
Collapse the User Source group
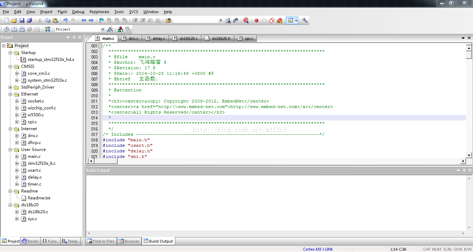10,150
